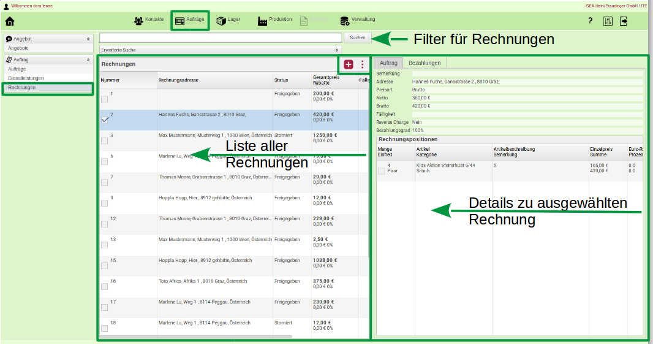Add a new invoice with plus icon
Viewport: 653px width, 344px height.
(349, 64)
